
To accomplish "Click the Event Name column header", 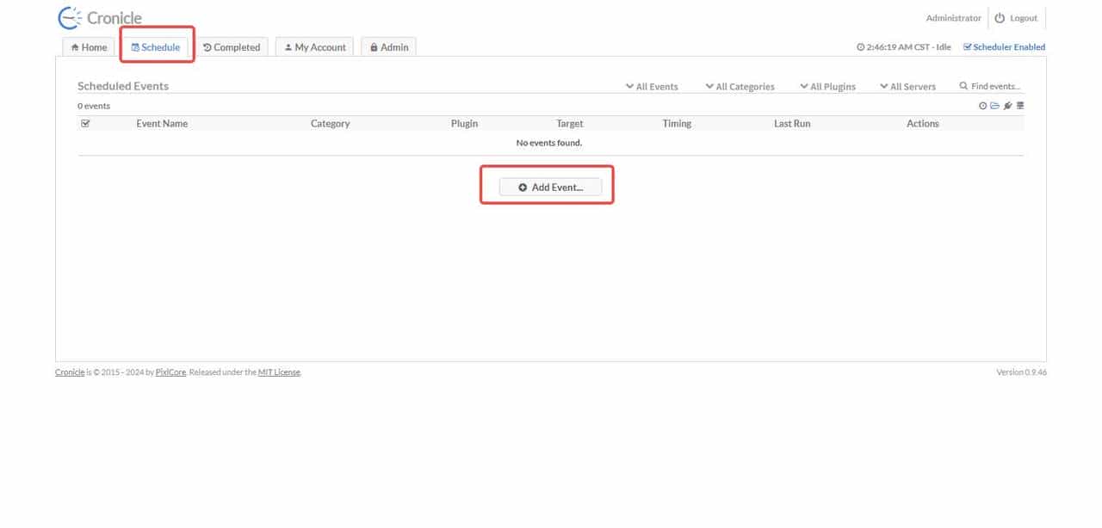I will [x=162, y=123].
